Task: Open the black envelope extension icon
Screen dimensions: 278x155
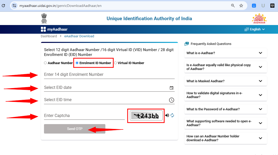Action: pos(272,6)
